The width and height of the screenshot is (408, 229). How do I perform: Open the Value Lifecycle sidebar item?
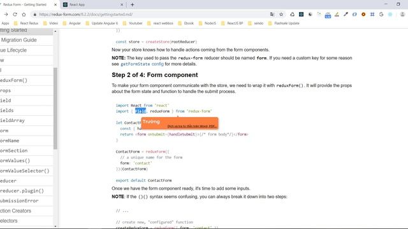[27, 50]
